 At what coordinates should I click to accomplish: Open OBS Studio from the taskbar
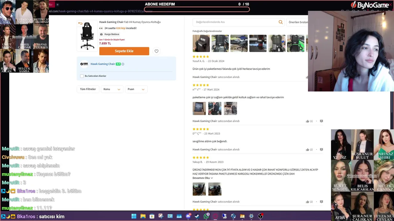coord(260,216)
